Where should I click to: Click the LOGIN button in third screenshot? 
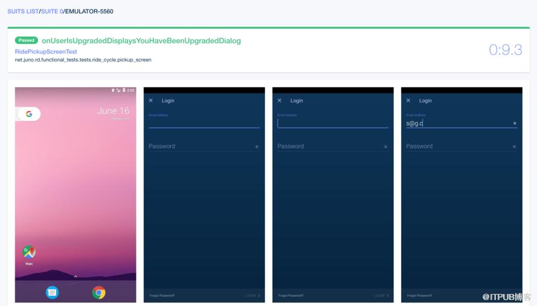pyautogui.click(x=381, y=295)
